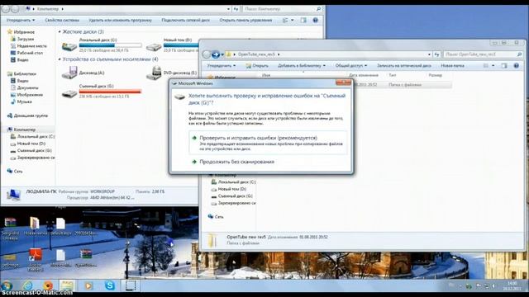
Task: Open Windows Explorer taskbar button
Action: tap(67, 286)
